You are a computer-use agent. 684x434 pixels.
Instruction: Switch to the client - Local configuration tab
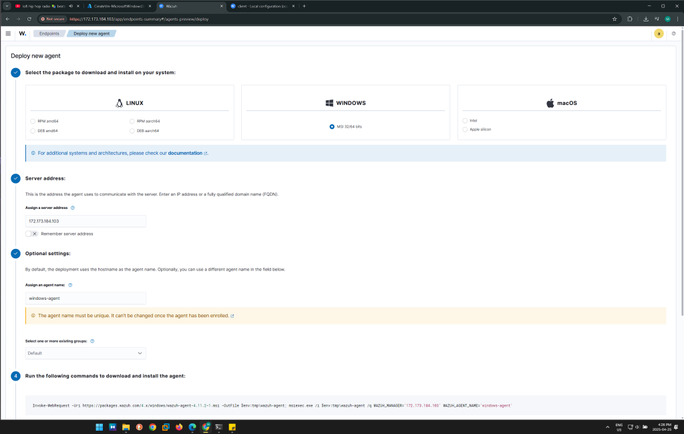tap(262, 6)
